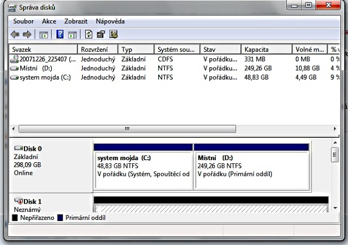Open the Akce menu
The image size is (348, 245).
point(49,21)
